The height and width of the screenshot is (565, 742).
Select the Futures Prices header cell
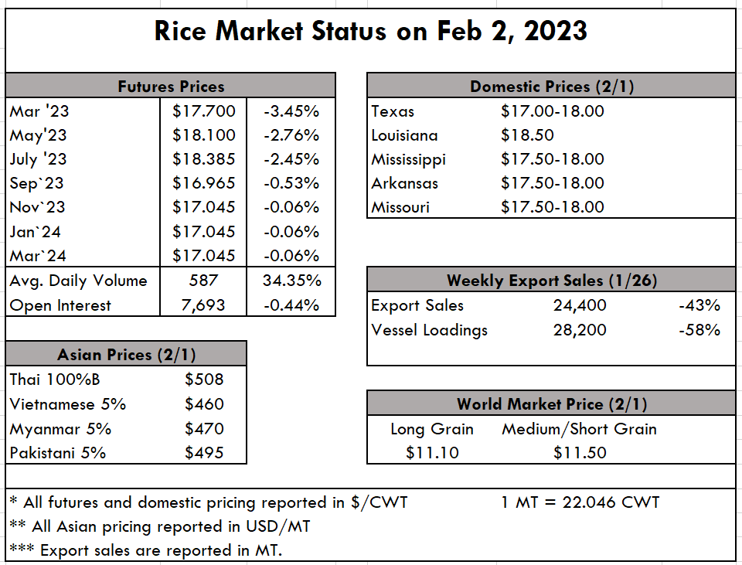[171, 86]
